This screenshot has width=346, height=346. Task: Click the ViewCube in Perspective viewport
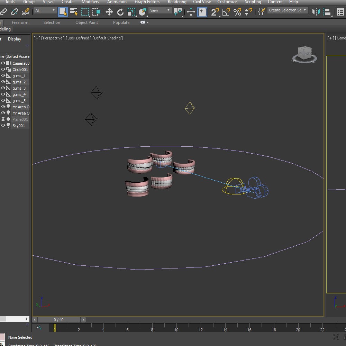click(304, 55)
